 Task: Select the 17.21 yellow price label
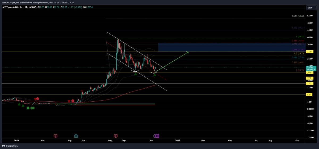pyautogui.click(x=310, y=78)
